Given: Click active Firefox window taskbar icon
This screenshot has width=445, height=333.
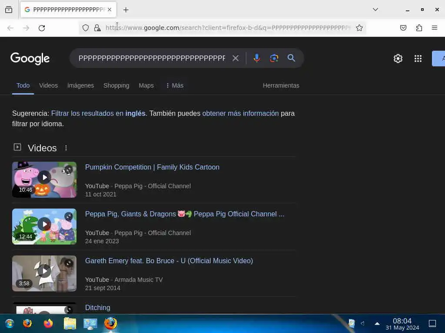Looking at the screenshot, I should 111,323.
